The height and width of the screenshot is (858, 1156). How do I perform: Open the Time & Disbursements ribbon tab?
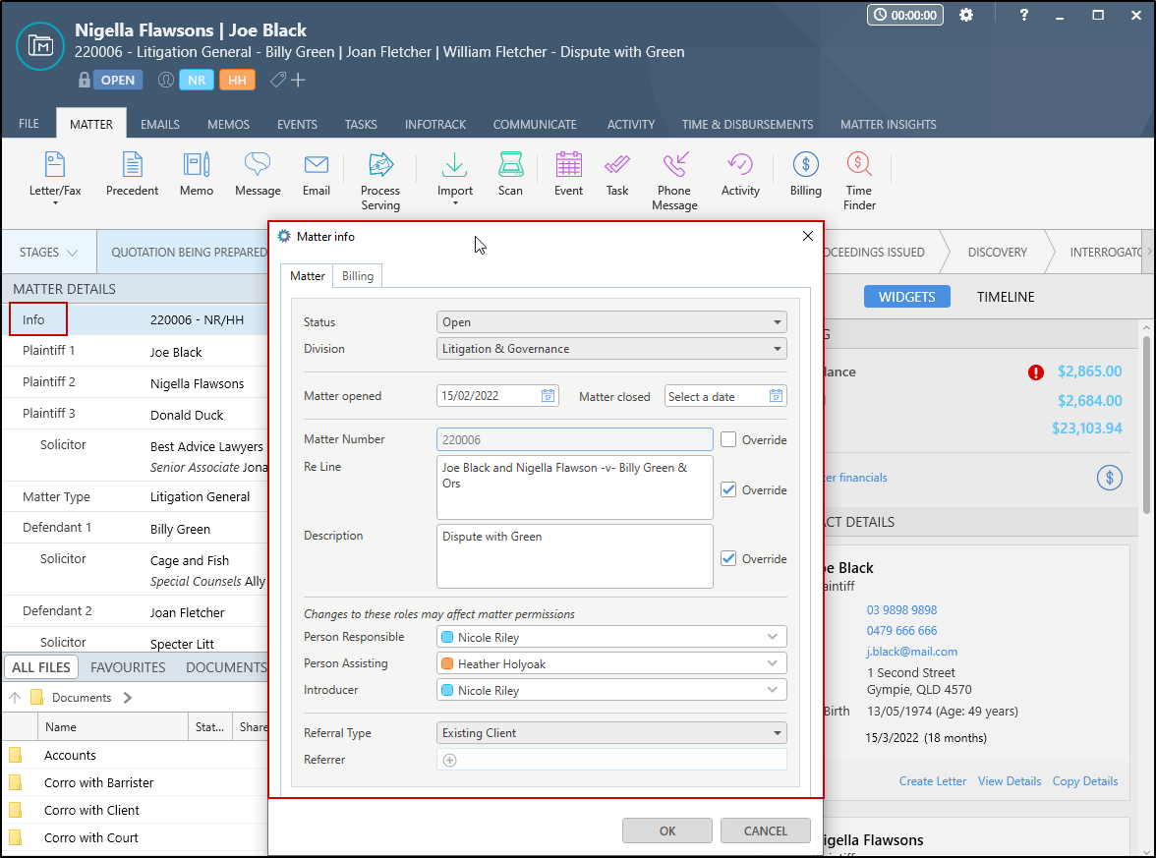[x=747, y=125]
